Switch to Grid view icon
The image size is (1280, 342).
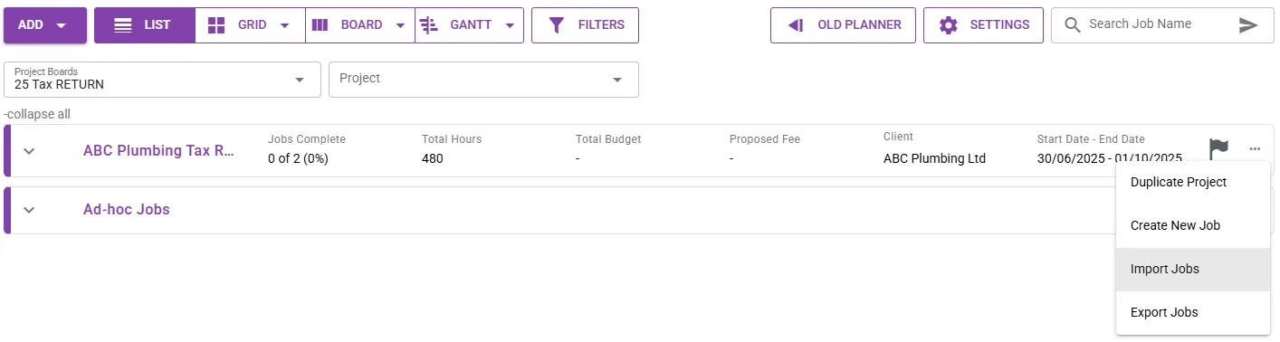tap(216, 25)
